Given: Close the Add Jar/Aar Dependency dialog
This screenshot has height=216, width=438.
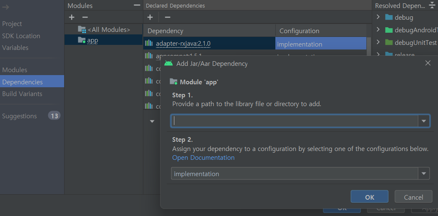Looking at the screenshot, I should coord(428,63).
